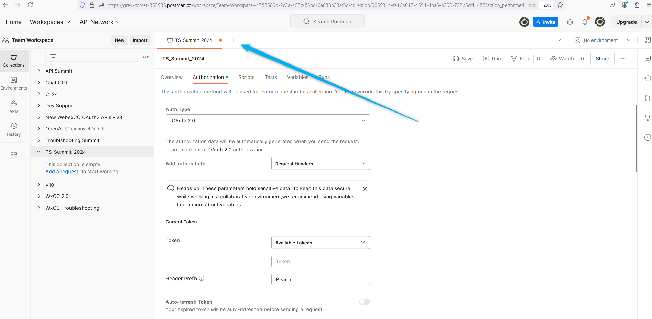Switch to the Overview tab
This screenshot has width=652, height=319.
[172, 77]
